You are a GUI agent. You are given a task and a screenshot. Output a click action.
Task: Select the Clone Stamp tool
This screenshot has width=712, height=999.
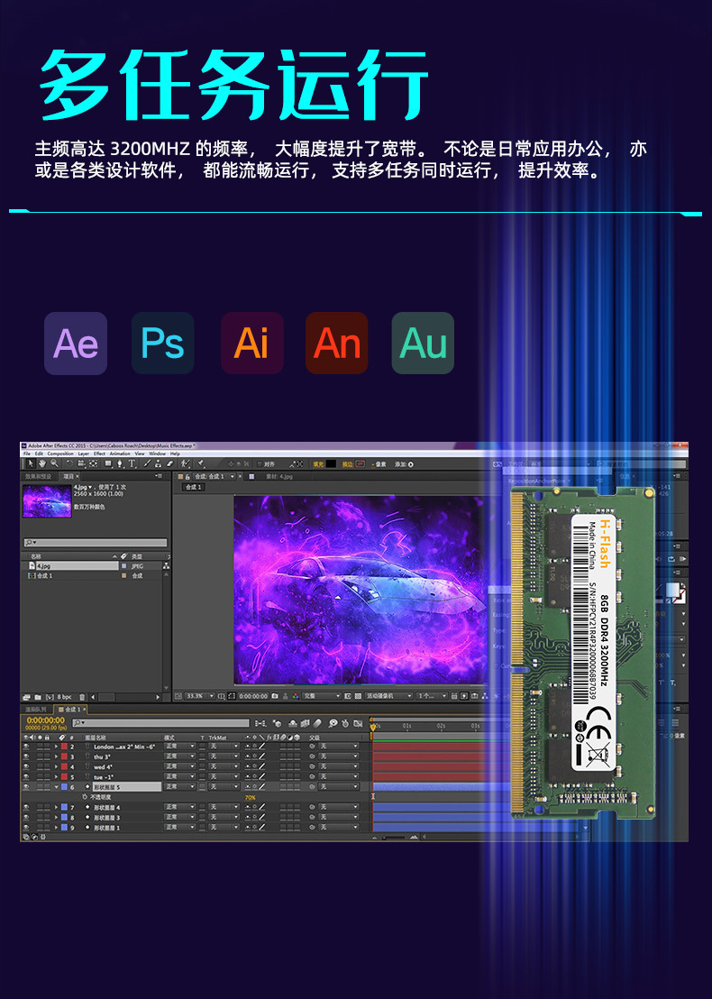tap(158, 463)
